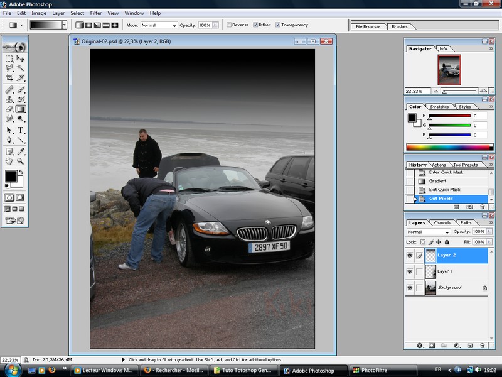The height and width of the screenshot is (377, 502).
Task: Click the foreground color swatch in toolbox
Action: tap(11, 177)
